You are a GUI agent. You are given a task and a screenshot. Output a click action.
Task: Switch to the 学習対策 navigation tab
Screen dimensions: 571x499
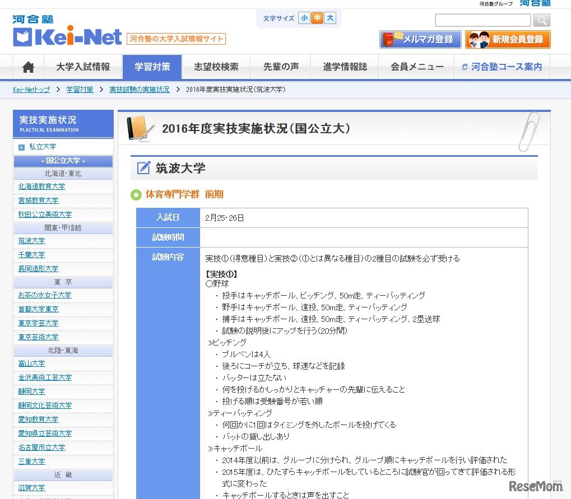(152, 66)
